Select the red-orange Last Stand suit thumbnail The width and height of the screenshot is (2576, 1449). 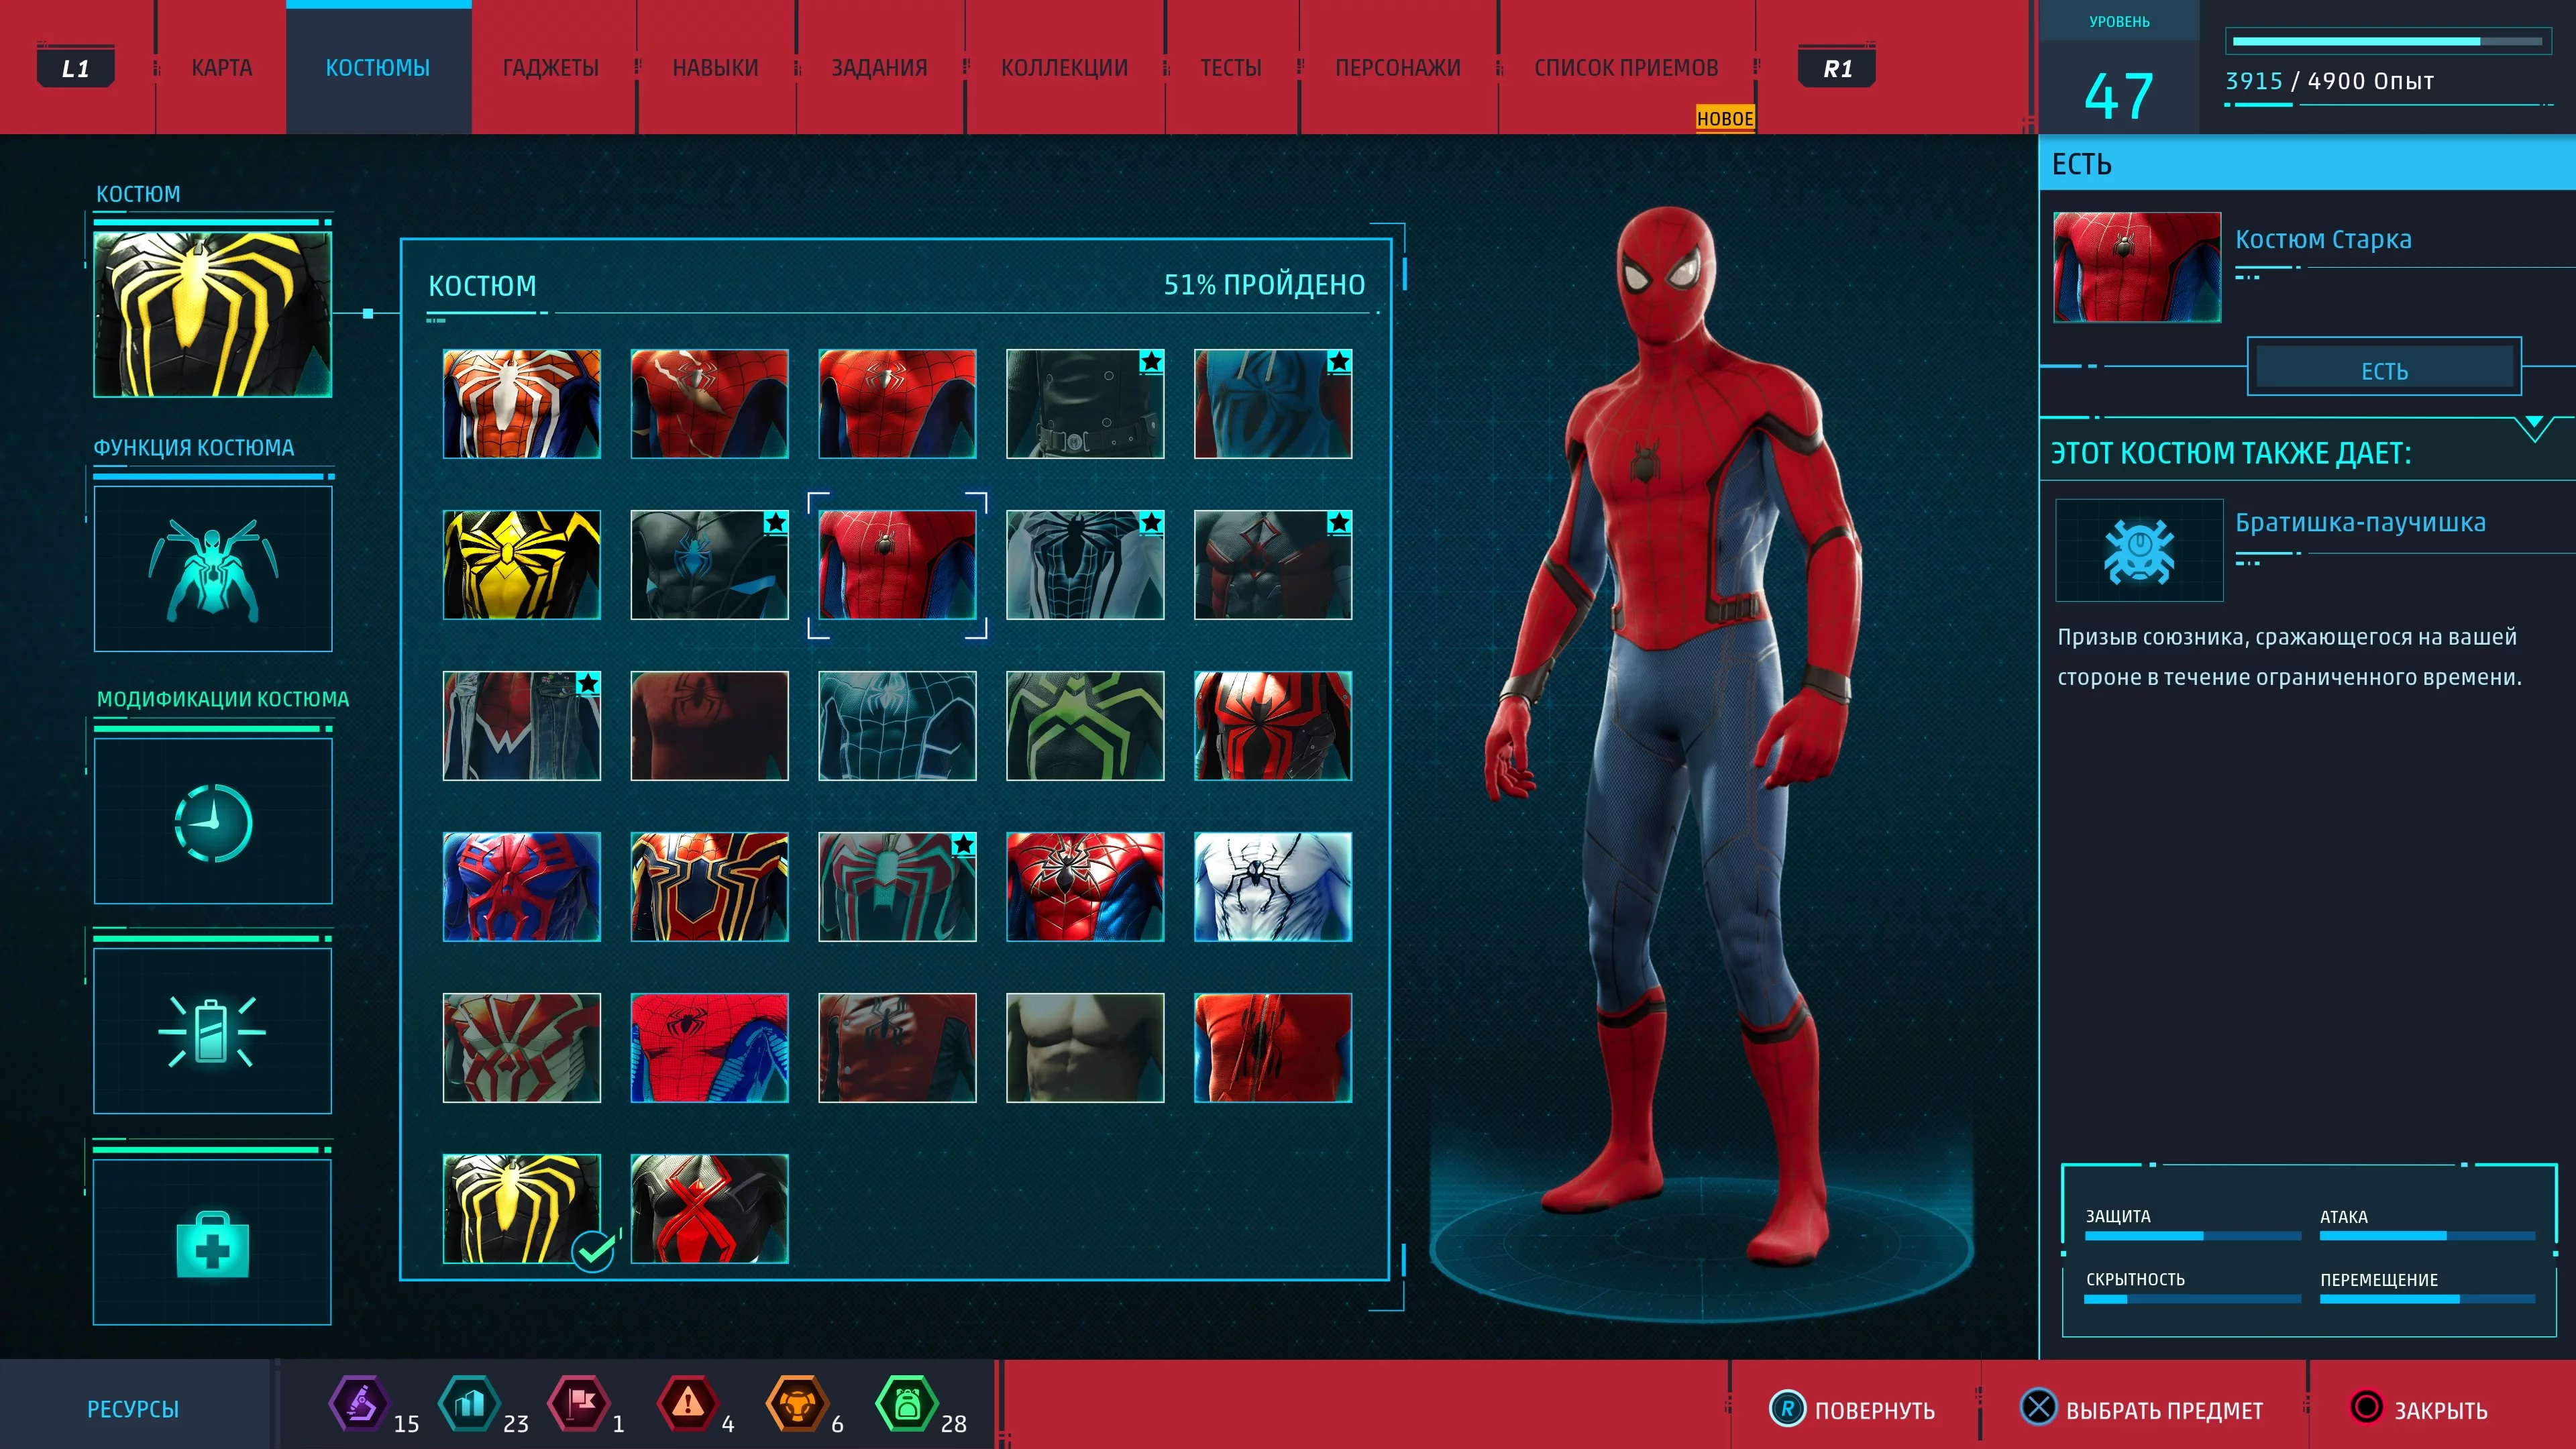[x=1273, y=1048]
